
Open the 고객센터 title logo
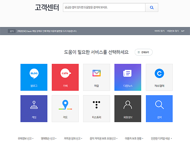click(47, 7)
